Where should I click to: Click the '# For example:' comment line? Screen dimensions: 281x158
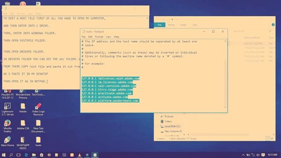(93, 64)
